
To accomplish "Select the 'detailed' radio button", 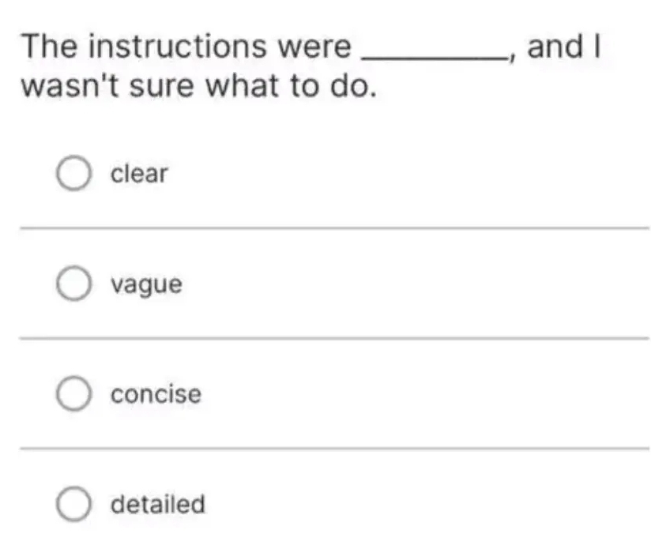I will point(73,504).
